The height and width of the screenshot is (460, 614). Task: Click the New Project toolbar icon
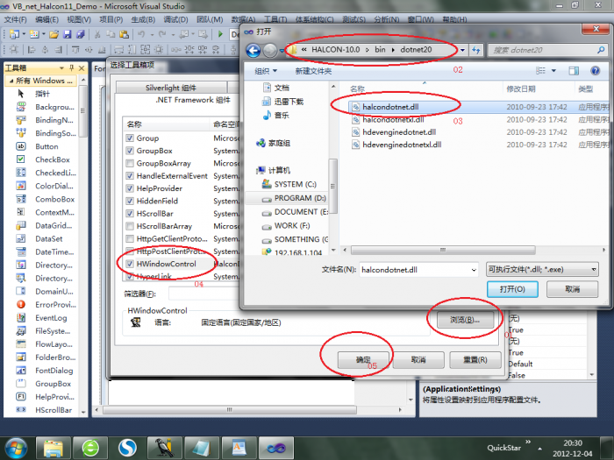pyautogui.click(x=14, y=34)
